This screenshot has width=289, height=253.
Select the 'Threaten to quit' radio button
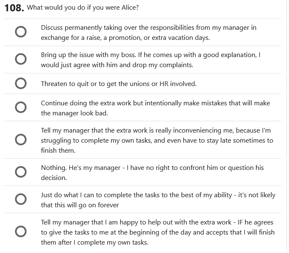(x=21, y=83)
